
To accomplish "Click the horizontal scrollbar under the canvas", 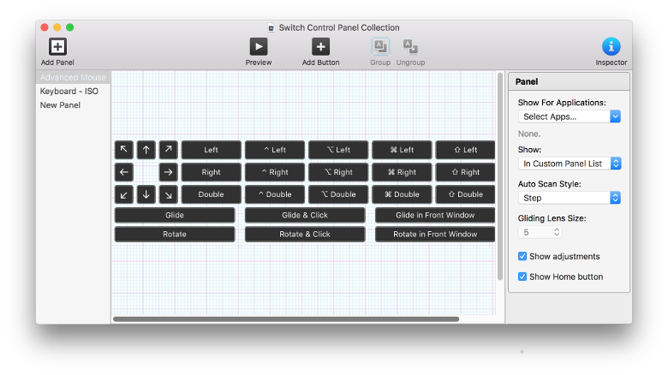I will coord(286,319).
